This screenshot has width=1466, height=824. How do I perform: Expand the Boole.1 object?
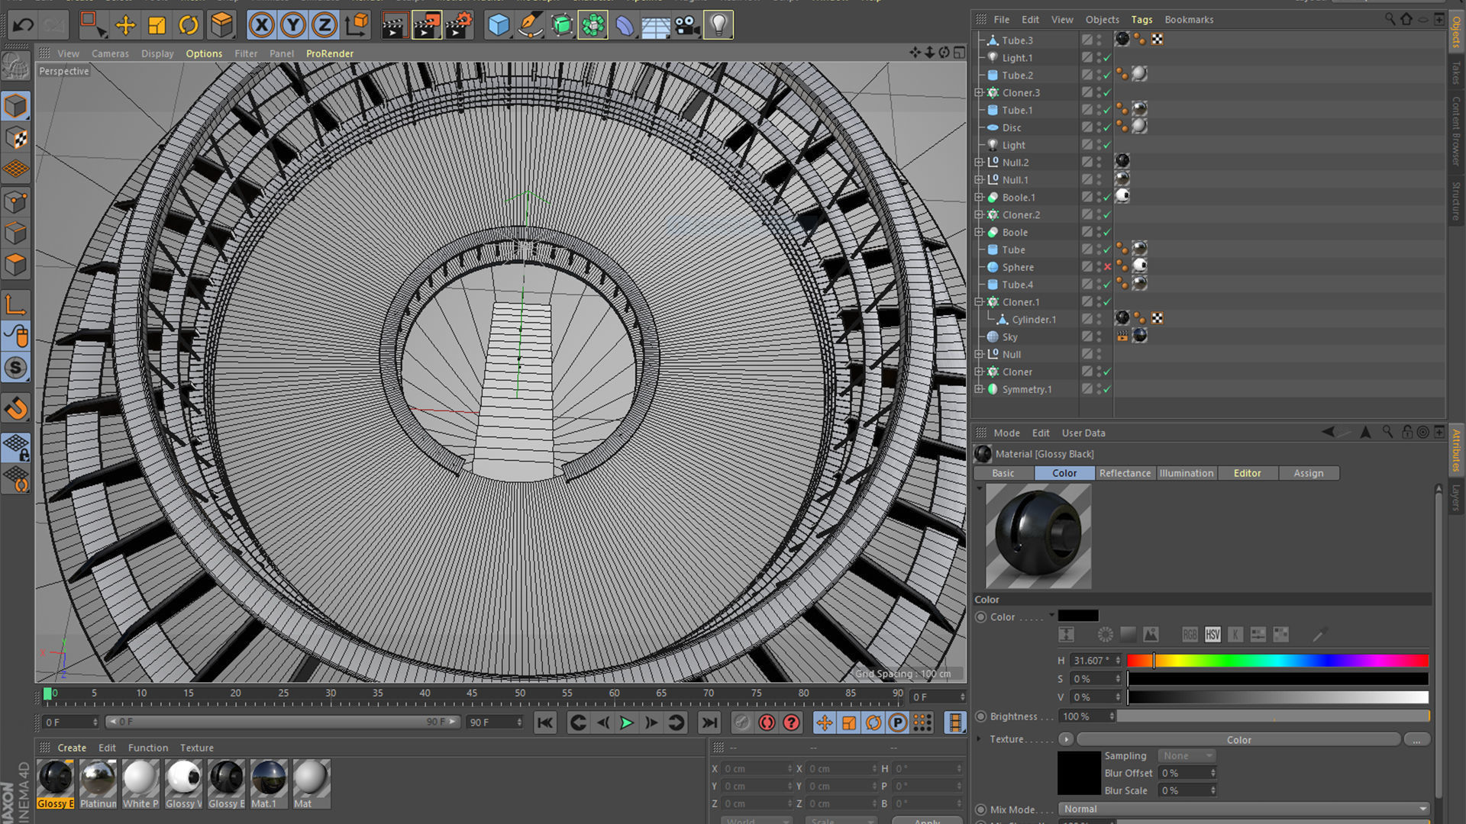click(x=979, y=197)
